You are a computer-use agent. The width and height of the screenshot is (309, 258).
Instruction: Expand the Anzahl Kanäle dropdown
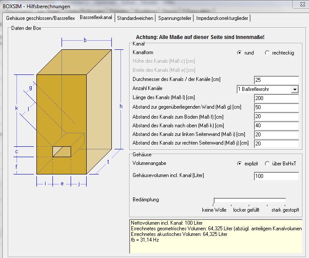(x=295, y=89)
